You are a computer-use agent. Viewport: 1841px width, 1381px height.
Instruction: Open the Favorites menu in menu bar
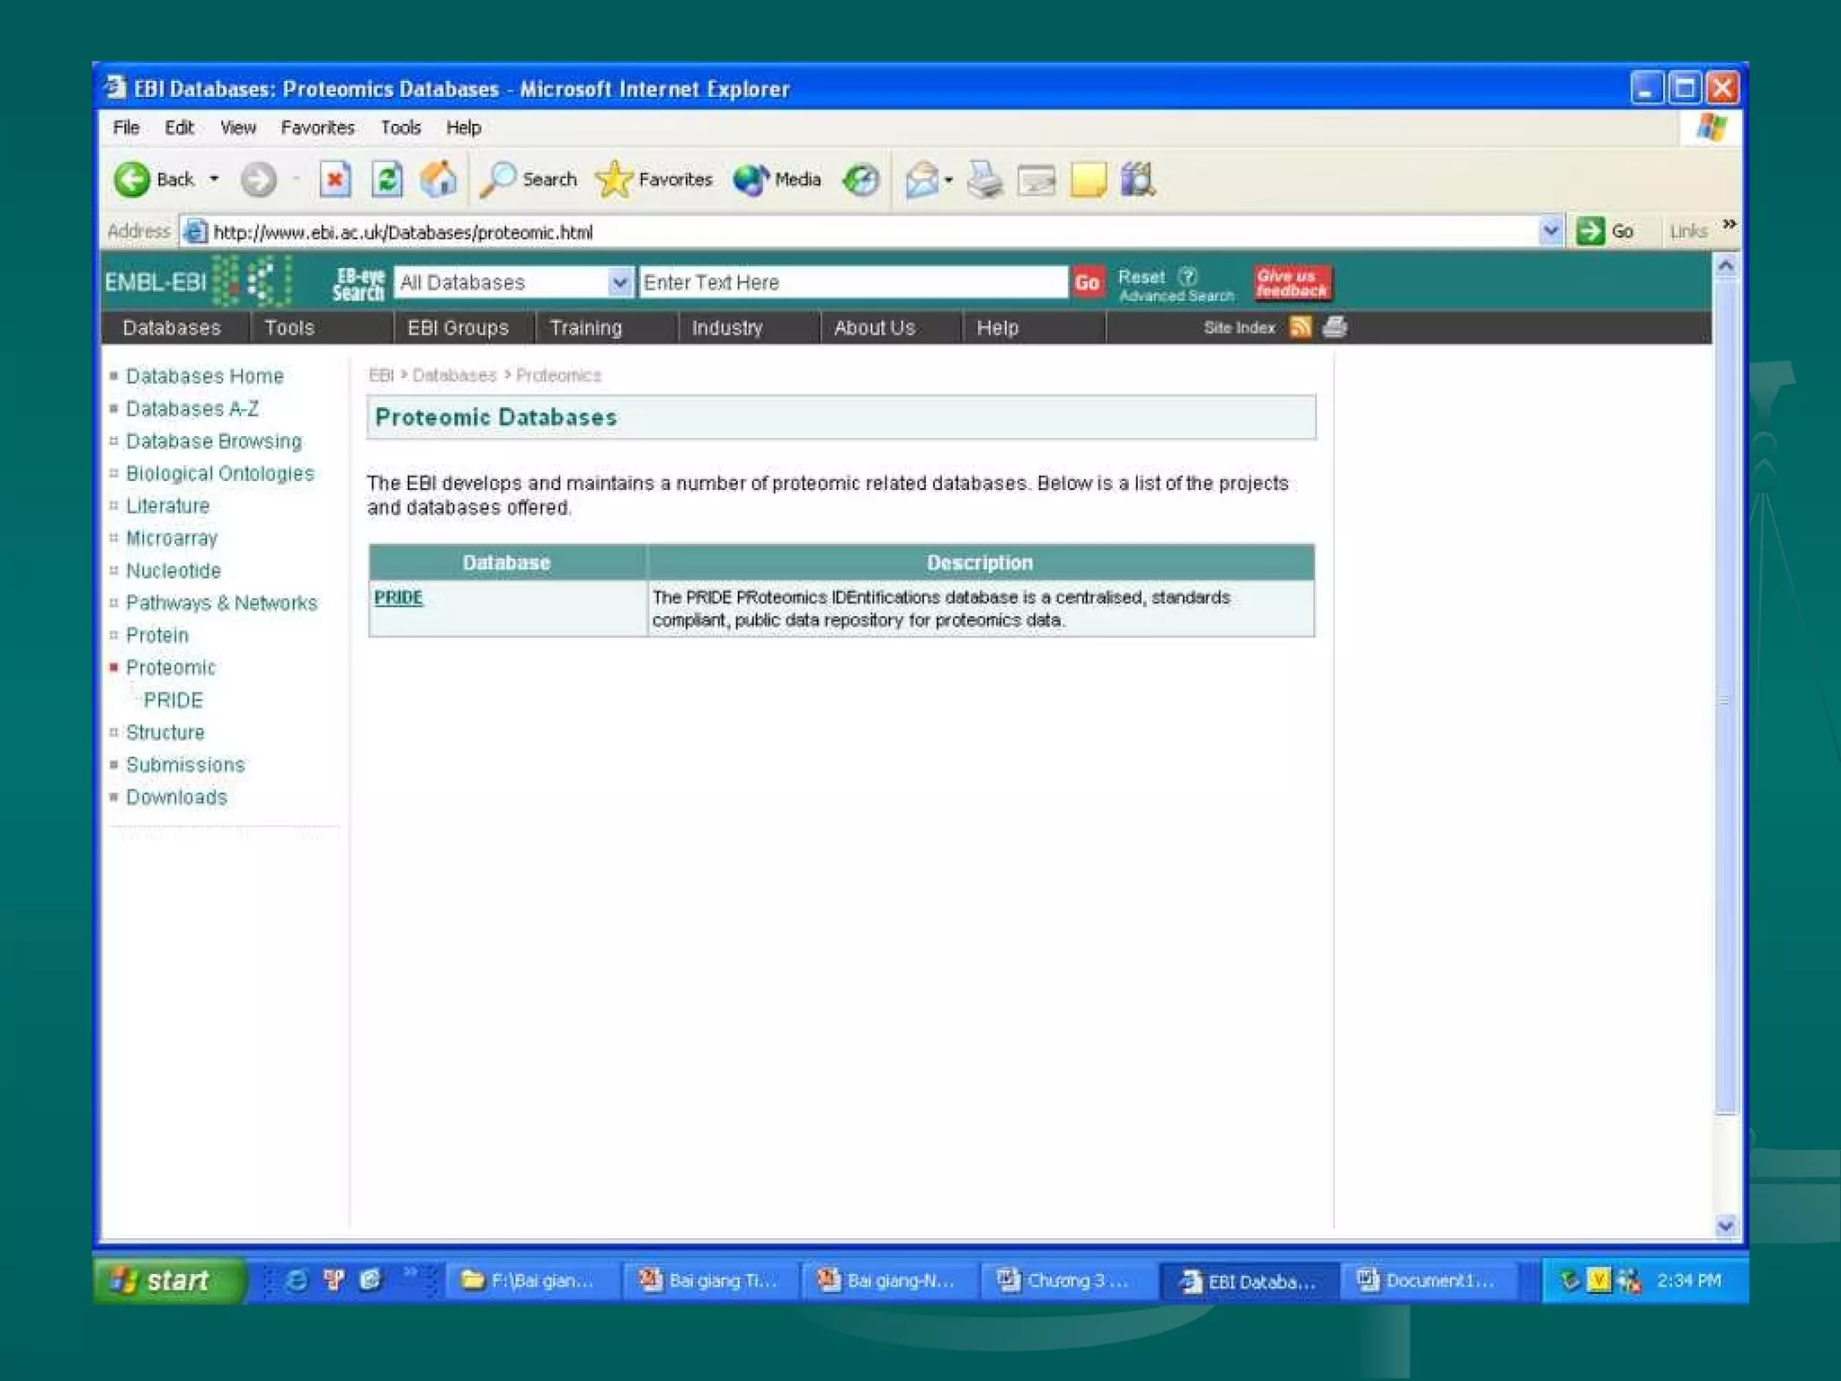[317, 128]
